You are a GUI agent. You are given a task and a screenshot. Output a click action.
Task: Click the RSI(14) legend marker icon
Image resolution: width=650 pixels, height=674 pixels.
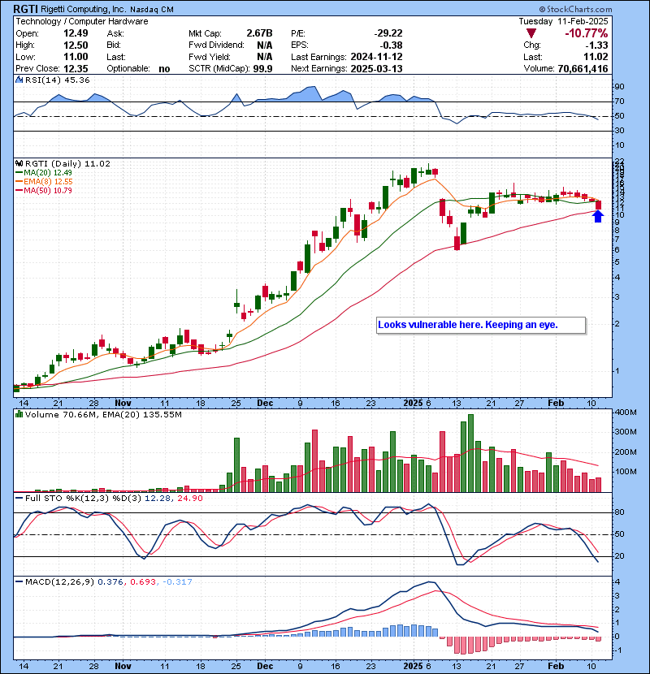19,80
